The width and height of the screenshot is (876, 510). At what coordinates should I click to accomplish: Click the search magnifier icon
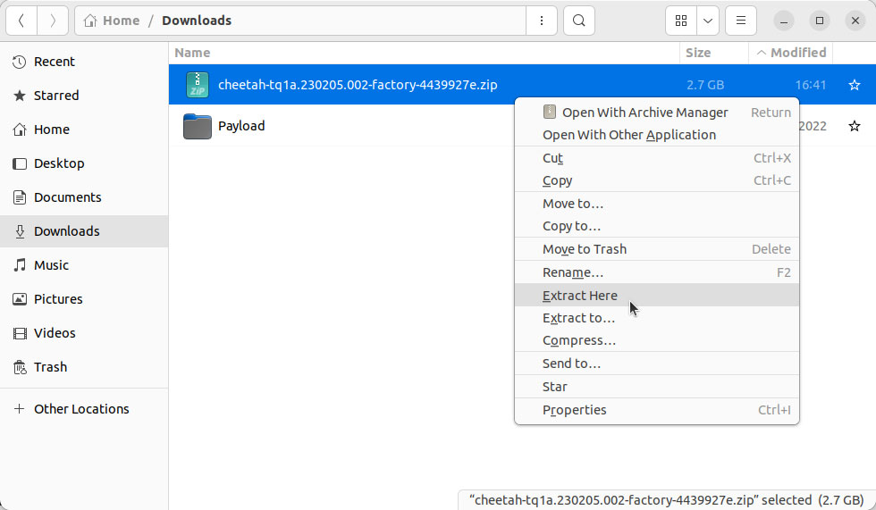coord(579,21)
